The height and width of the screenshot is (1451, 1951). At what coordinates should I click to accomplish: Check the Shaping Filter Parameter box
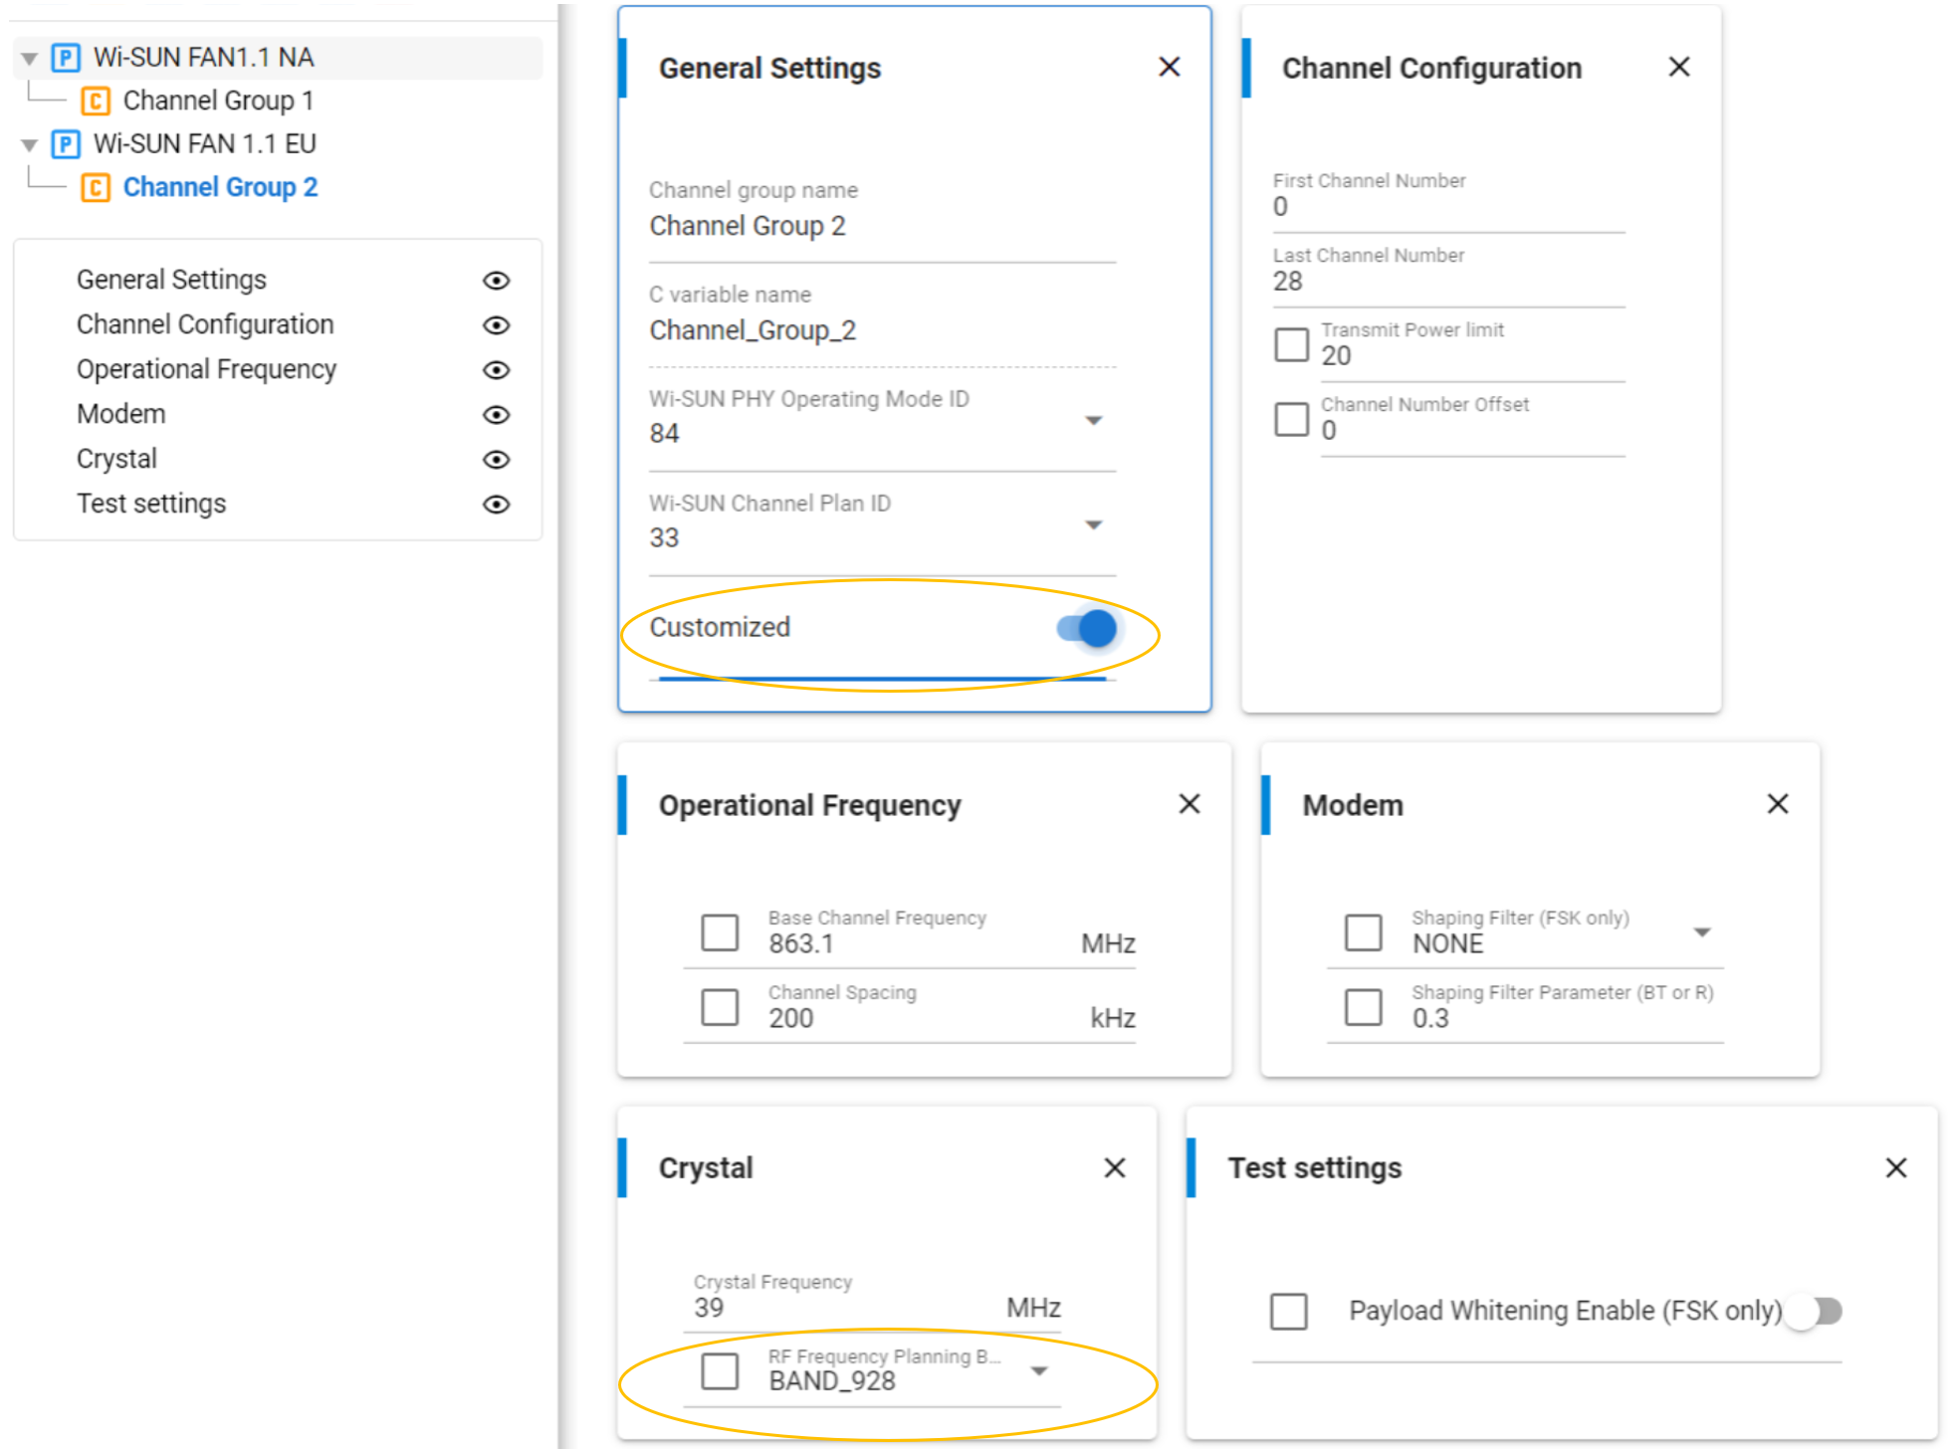(x=1364, y=1007)
